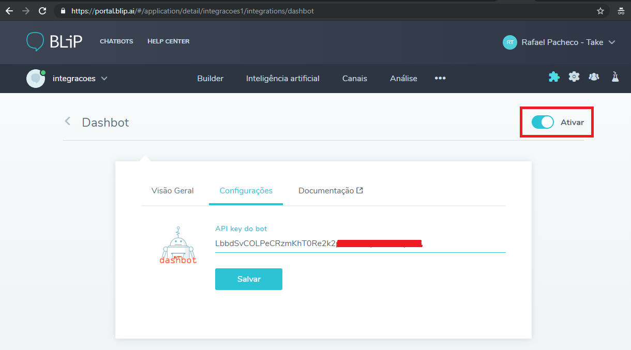Open the incognito indicator icon
This screenshot has width=631, height=350.
tap(621, 10)
